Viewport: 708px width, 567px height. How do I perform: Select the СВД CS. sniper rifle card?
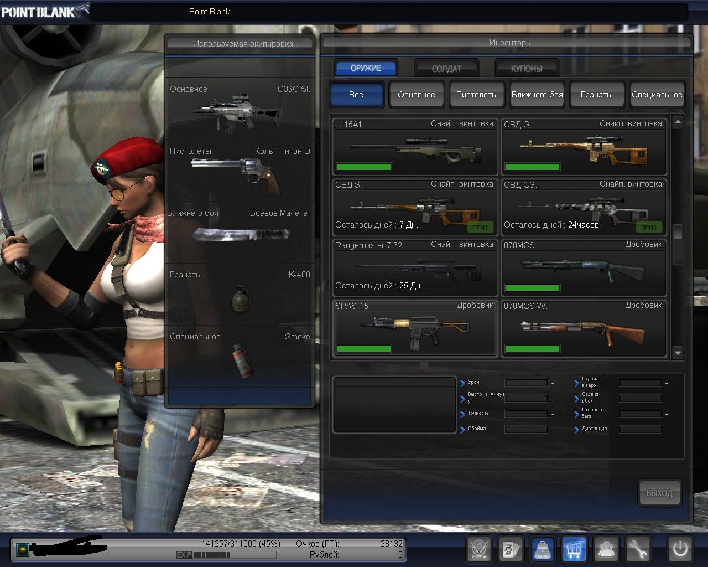tap(584, 207)
